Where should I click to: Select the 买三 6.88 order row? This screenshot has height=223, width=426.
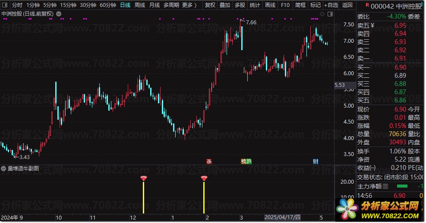click(x=390, y=84)
